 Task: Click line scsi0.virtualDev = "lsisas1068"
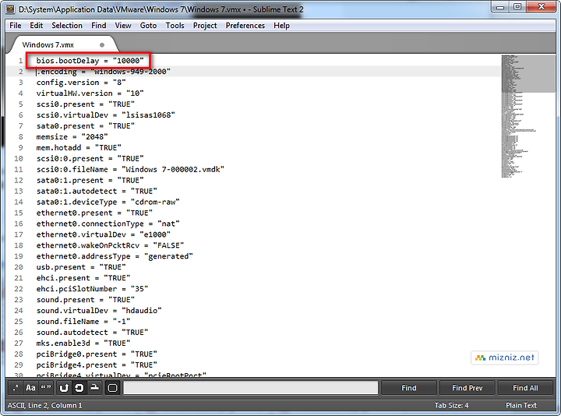coord(105,115)
